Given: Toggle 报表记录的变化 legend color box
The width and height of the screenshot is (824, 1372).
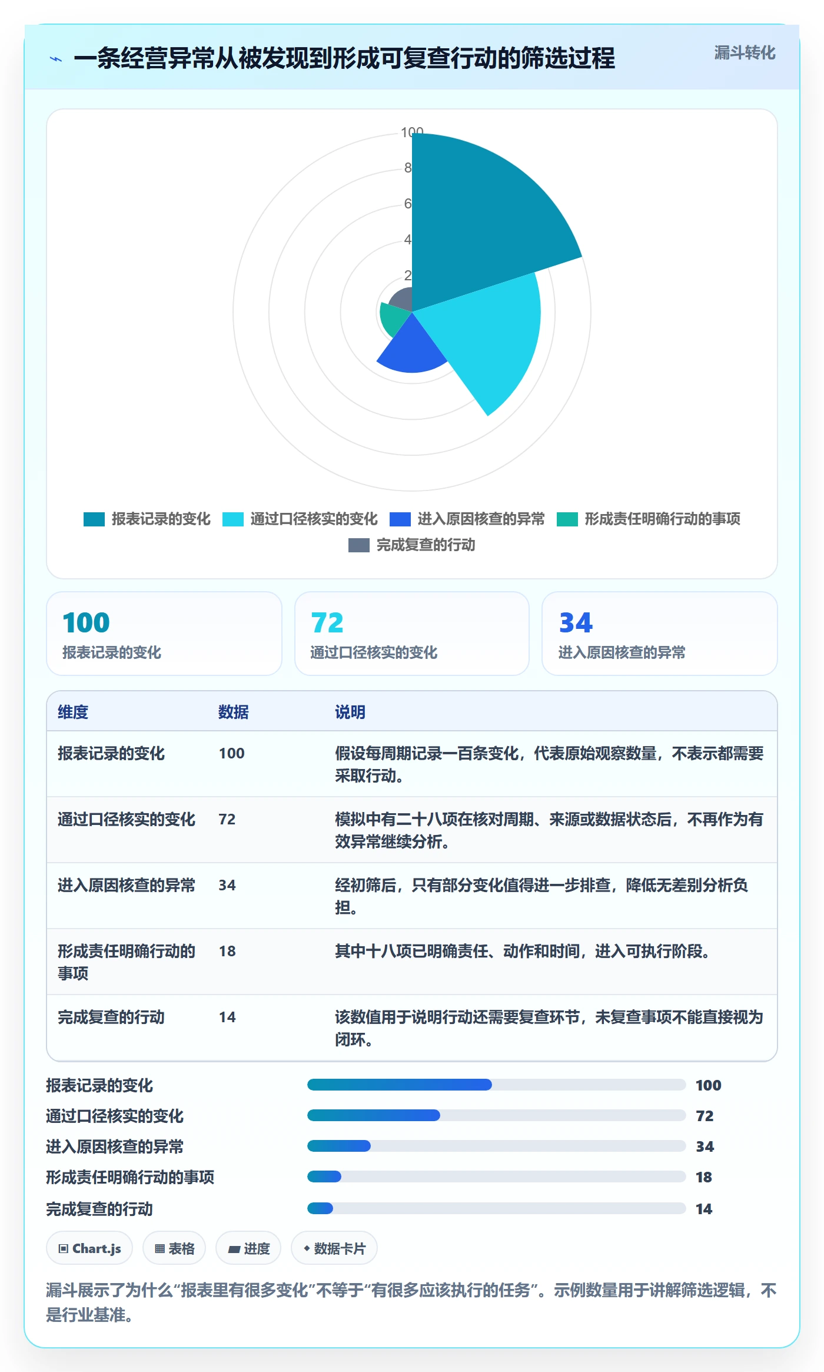Looking at the screenshot, I should pyautogui.click(x=94, y=519).
